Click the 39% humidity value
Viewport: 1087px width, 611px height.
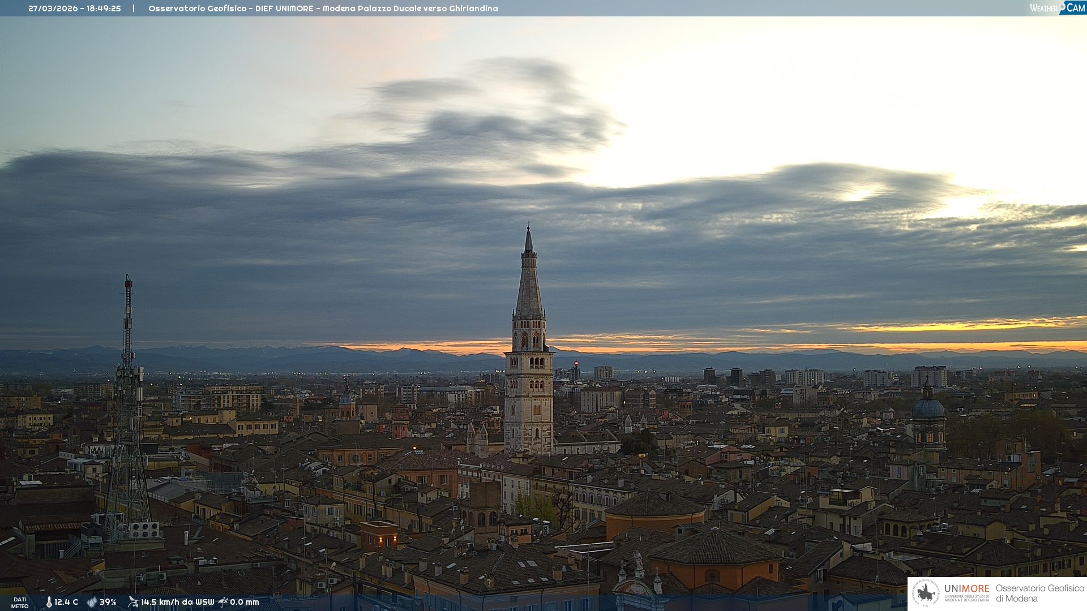(108, 602)
